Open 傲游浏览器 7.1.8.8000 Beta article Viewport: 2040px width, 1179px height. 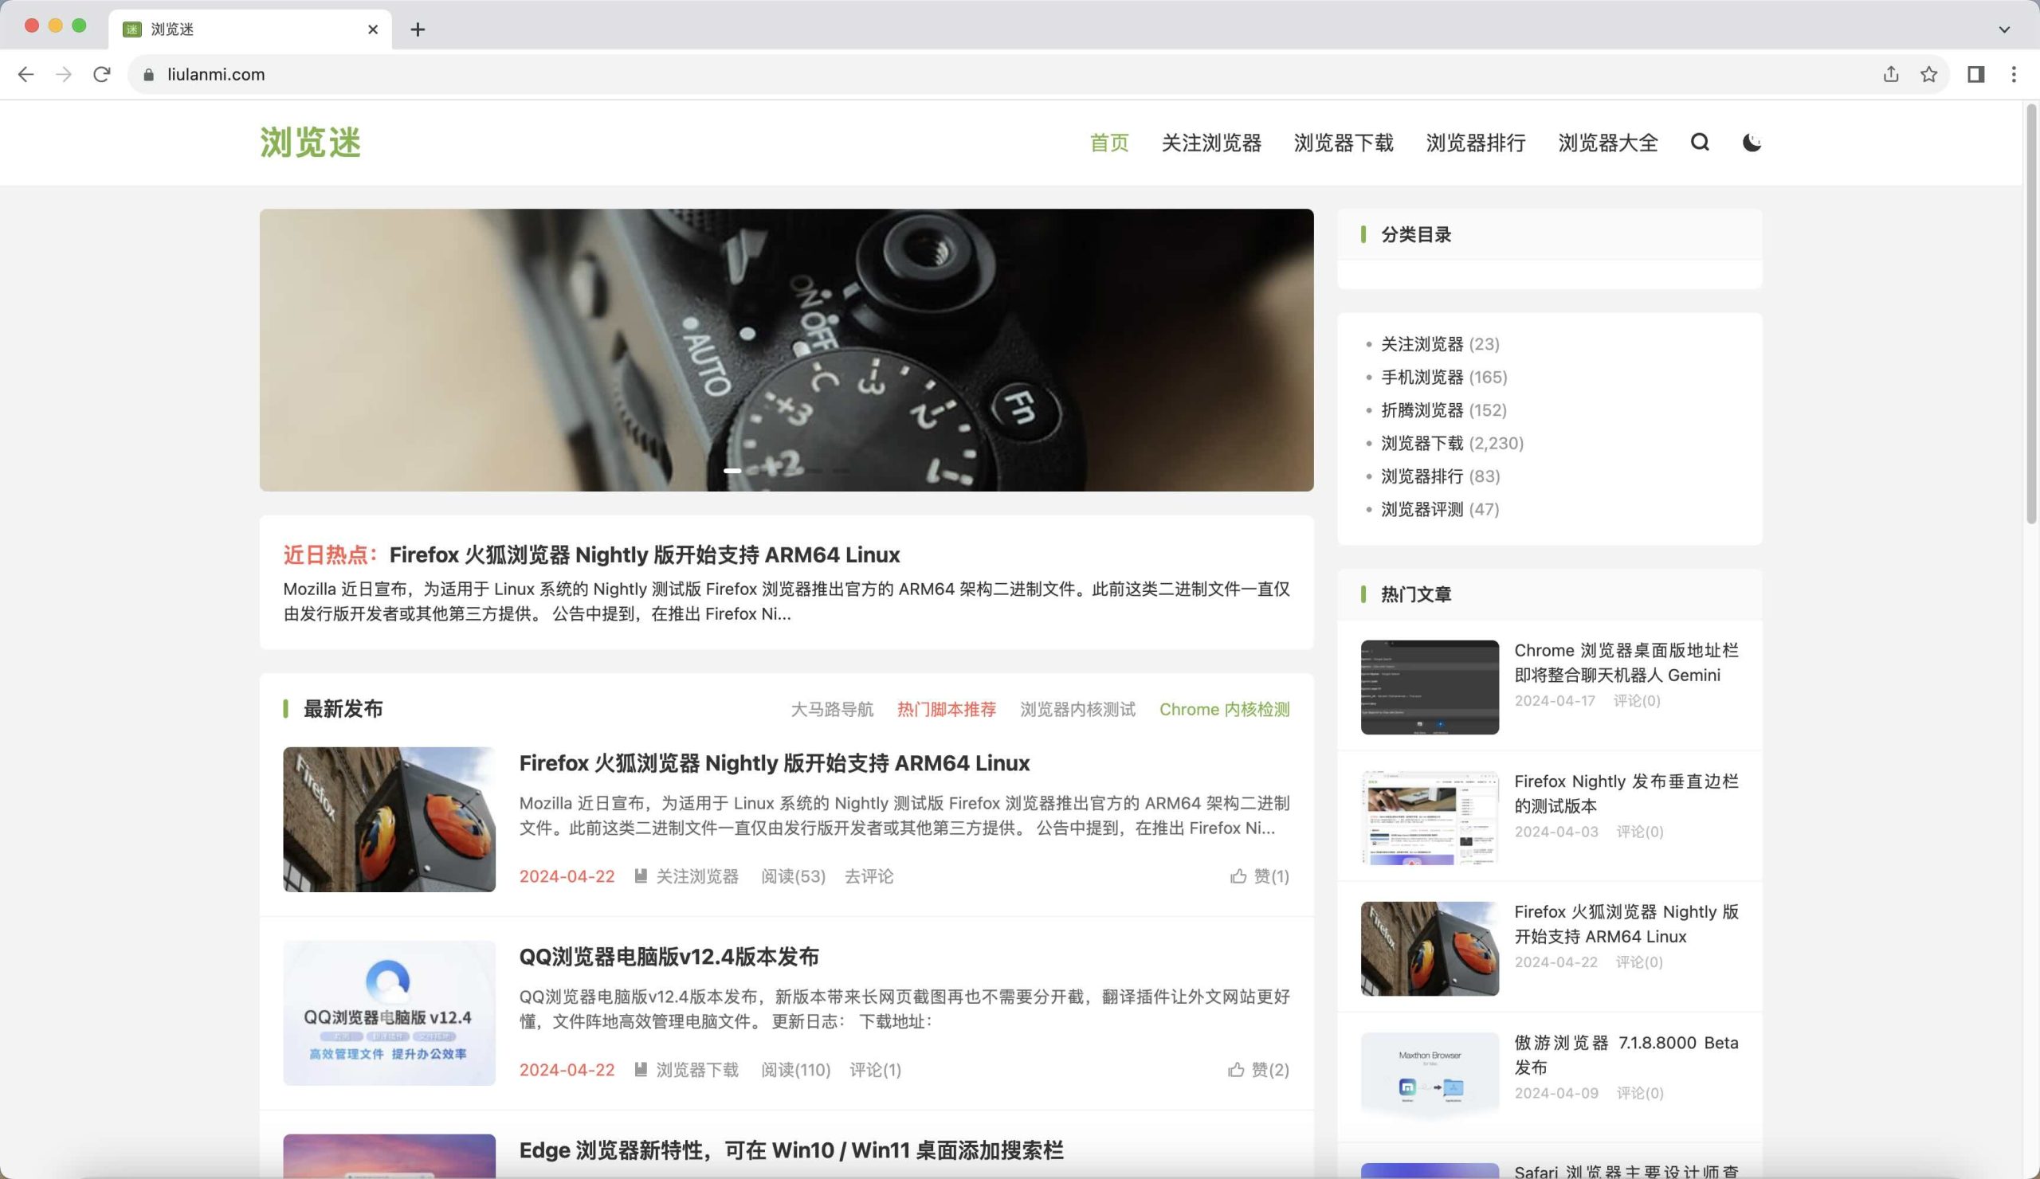[x=1626, y=1056]
